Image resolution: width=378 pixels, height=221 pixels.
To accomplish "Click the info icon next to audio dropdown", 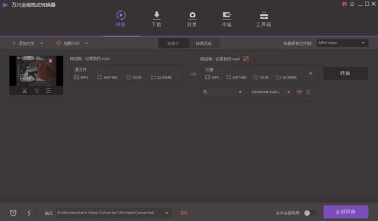I will point(308,92).
